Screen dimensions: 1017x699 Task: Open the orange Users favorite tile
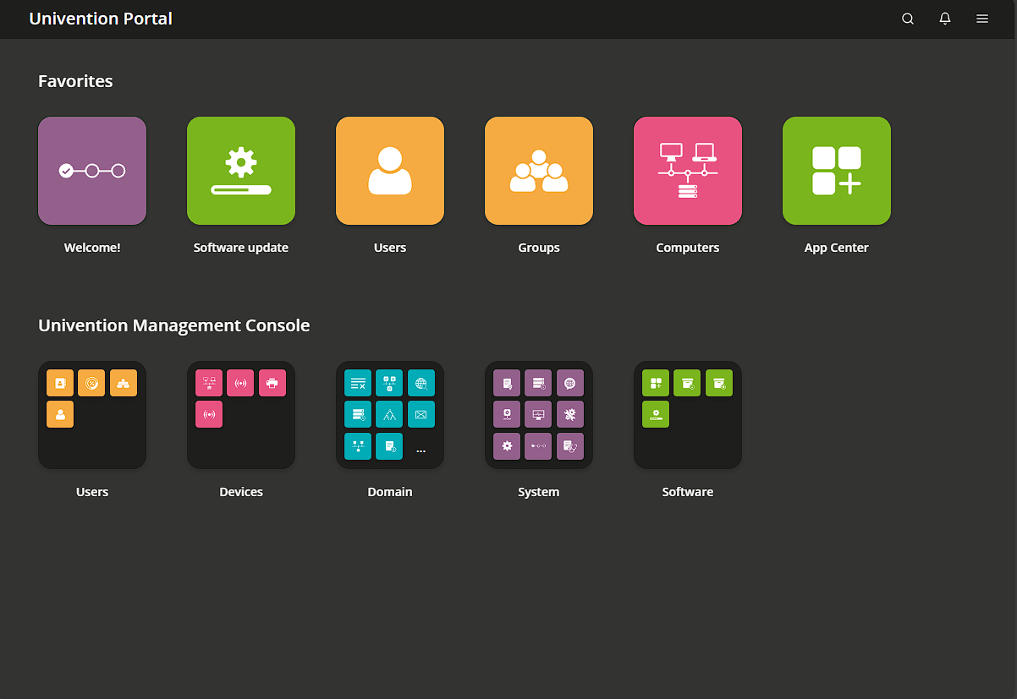(x=390, y=171)
